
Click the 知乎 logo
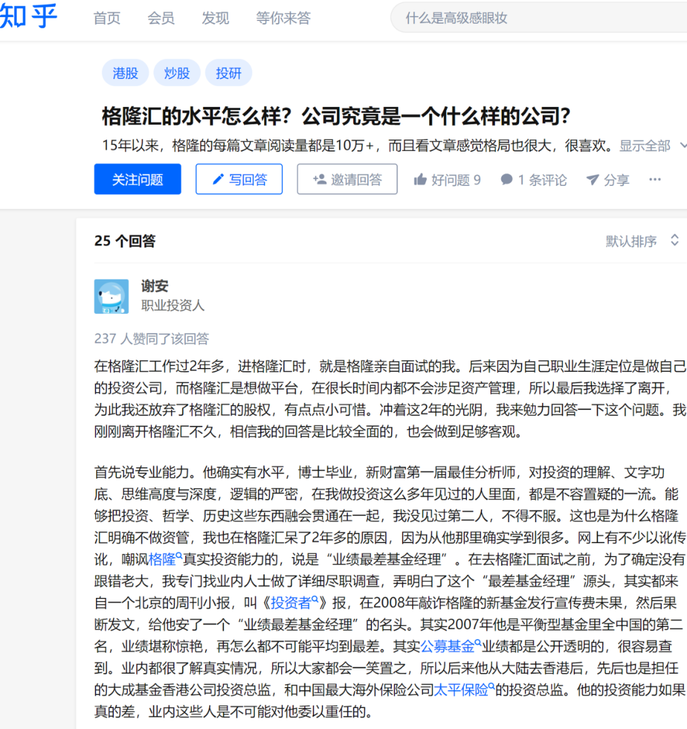28,17
